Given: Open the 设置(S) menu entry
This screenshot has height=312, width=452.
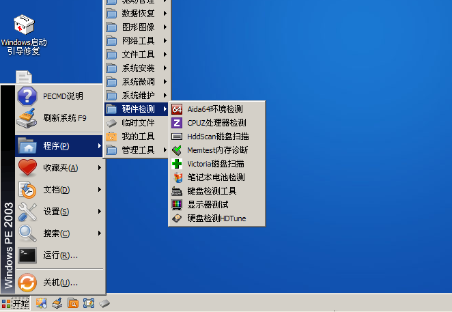Looking at the screenshot, I should point(59,212).
